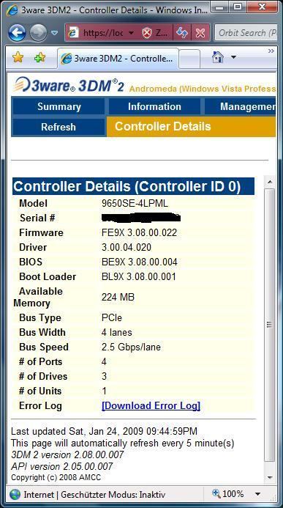Click the blue Refresh arrows icon
This screenshot has height=508, width=283.
(182, 33)
